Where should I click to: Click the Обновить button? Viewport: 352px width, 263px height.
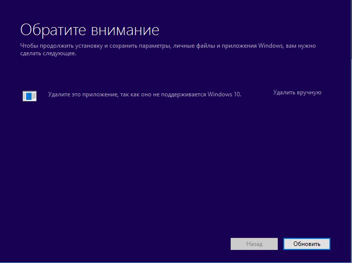point(307,244)
